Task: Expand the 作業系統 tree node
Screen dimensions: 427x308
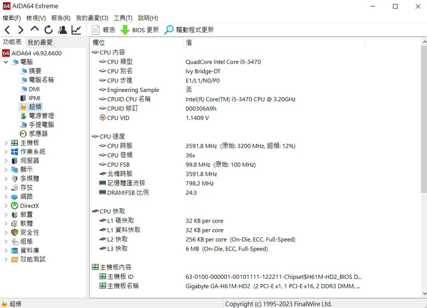Action: (x=5, y=152)
